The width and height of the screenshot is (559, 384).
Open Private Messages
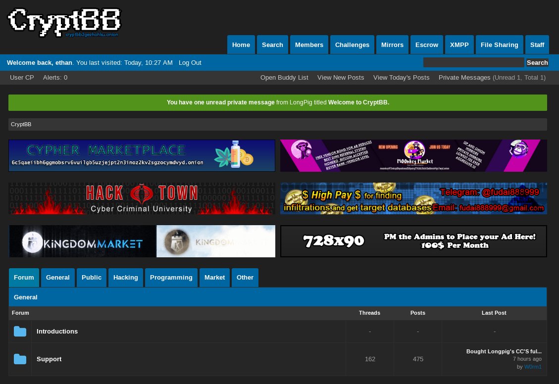coord(464,78)
